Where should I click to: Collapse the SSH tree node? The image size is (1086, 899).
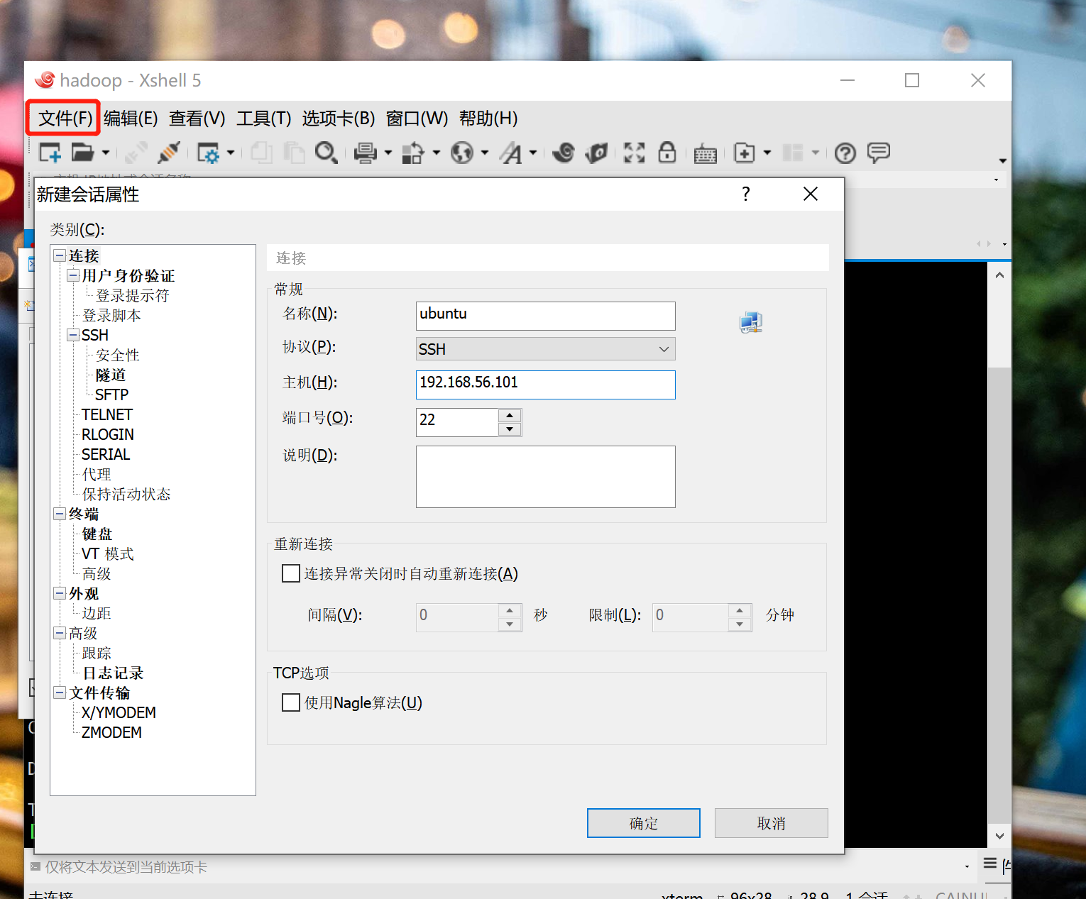point(73,335)
